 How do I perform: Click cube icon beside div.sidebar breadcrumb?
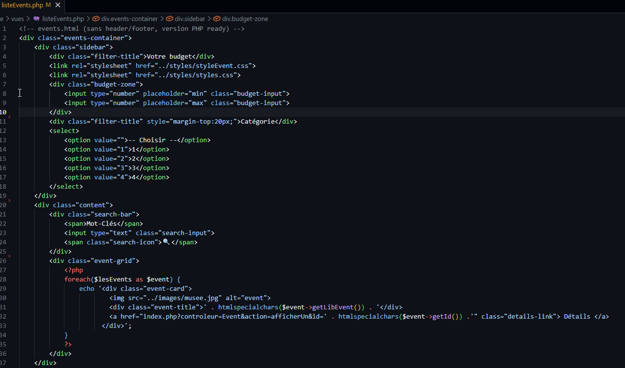169,19
